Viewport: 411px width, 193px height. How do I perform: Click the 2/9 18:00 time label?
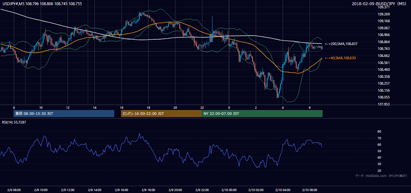point(148,190)
